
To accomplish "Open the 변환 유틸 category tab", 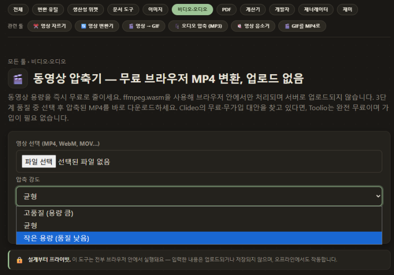I will point(48,9).
